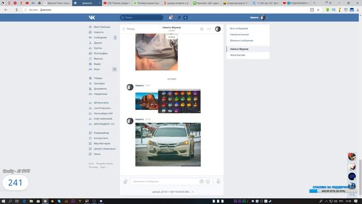Search within this conversation via magnifier icon
This screenshot has width=362, height=204.
pos(202,29)
